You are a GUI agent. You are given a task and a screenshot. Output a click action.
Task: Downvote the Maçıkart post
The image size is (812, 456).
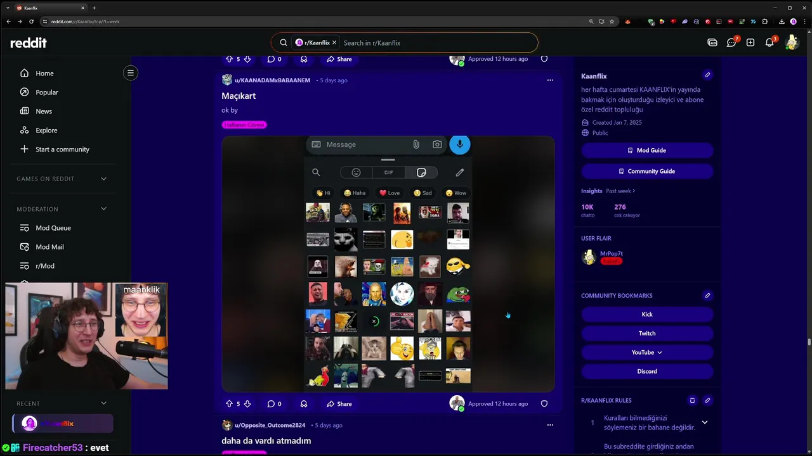click(x=247, y=404)
